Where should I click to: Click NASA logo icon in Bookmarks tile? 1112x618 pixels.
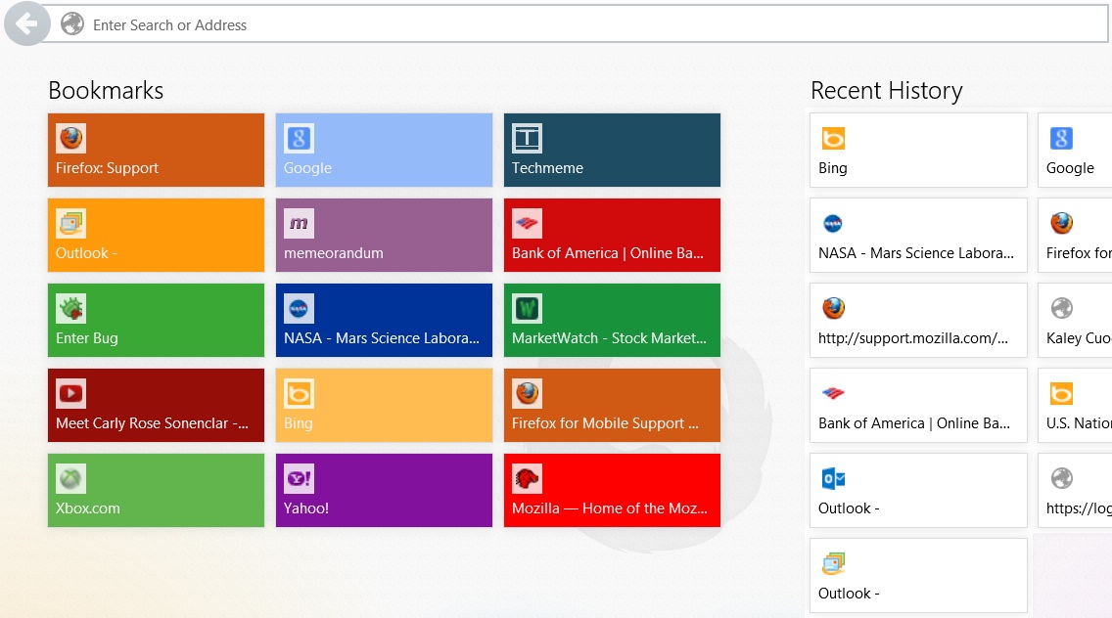(x=299, y=308)
